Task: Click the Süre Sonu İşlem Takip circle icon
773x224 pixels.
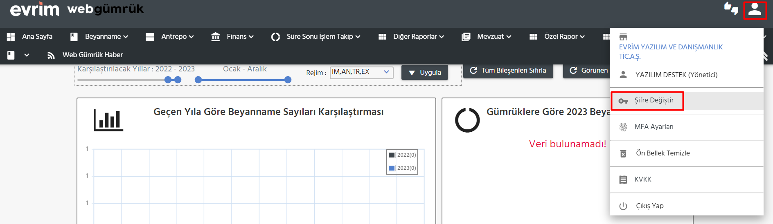Action: (275, 37)
